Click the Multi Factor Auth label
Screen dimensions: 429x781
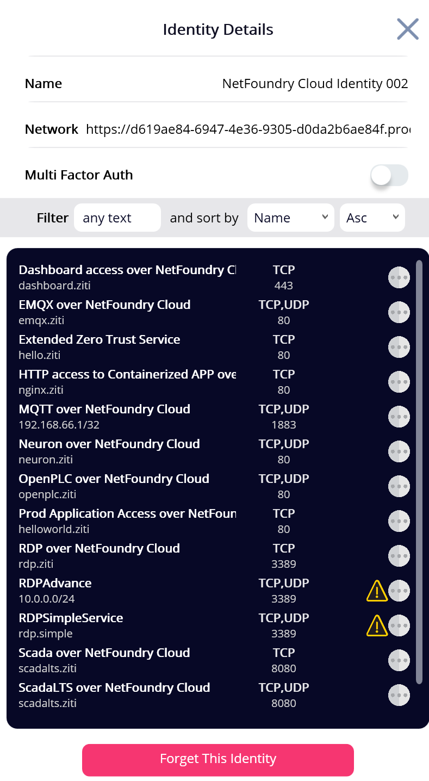click(x=79, y=175)
